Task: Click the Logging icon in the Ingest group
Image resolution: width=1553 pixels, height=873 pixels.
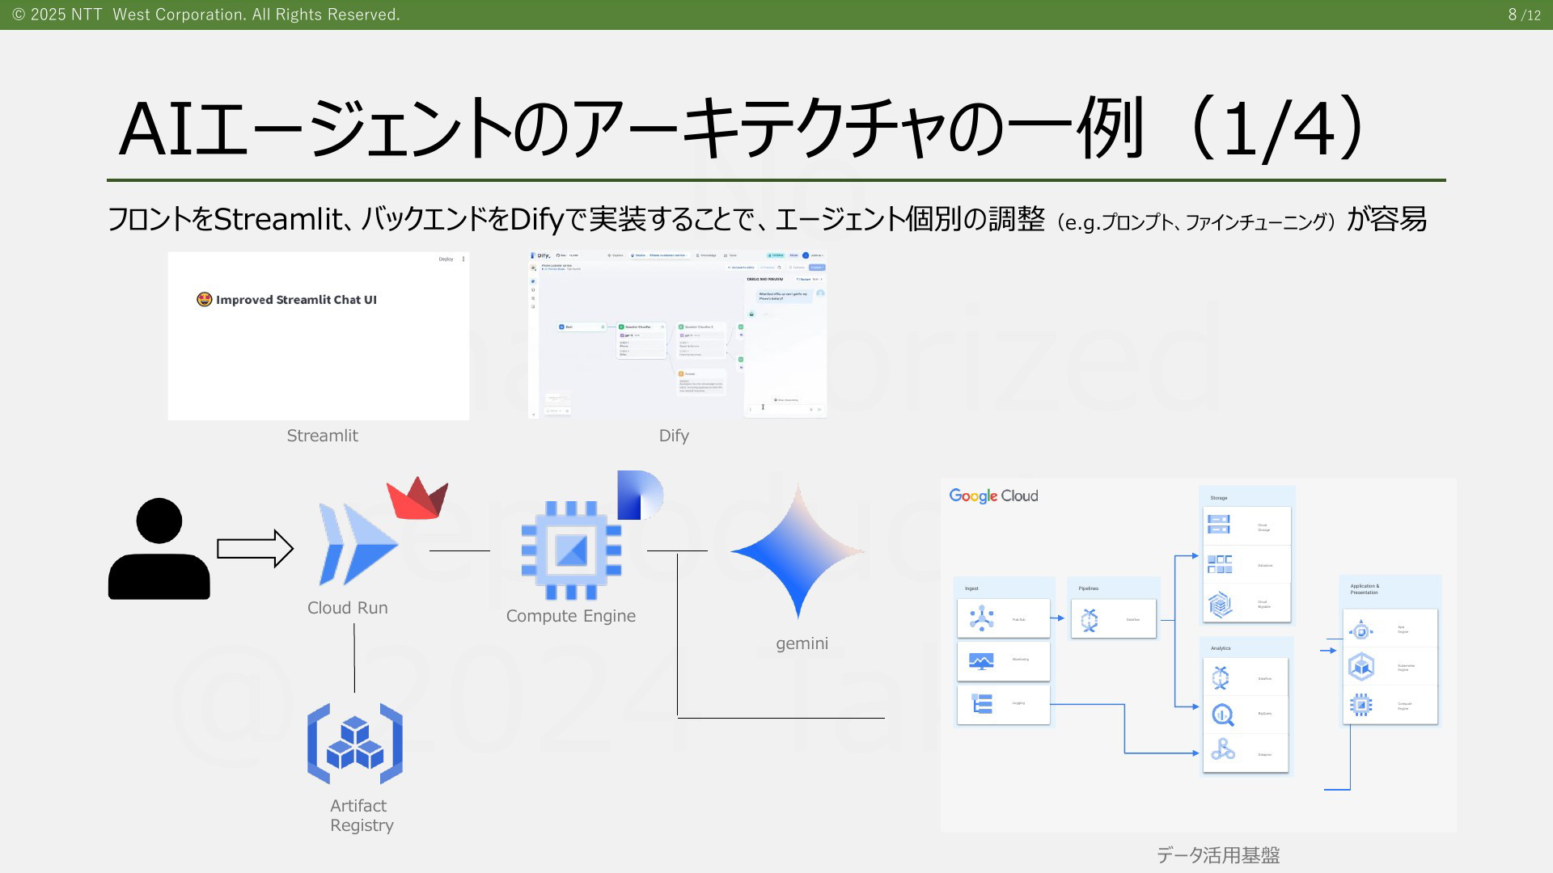Action: (981, 704)
